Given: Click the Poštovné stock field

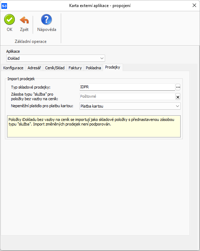Looking at the screenshot, I should tap(127, 97).
